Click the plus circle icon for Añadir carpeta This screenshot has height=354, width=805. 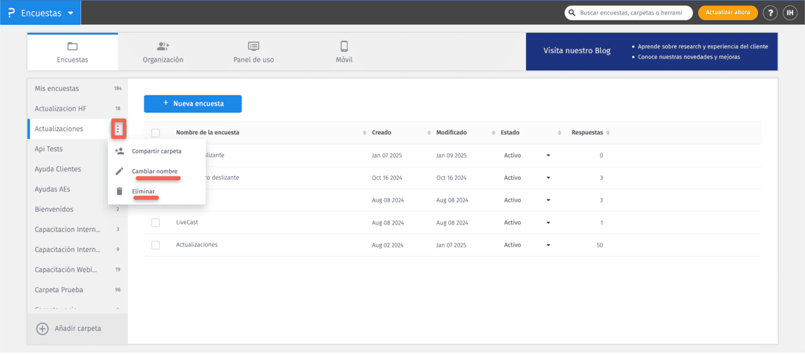(42, 329)
